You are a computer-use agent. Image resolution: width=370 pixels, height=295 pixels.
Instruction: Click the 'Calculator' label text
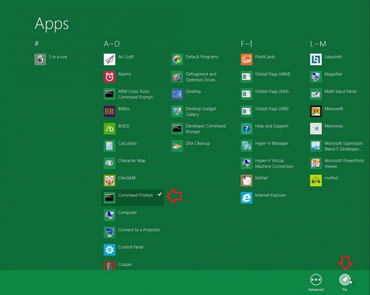point(127,143)
